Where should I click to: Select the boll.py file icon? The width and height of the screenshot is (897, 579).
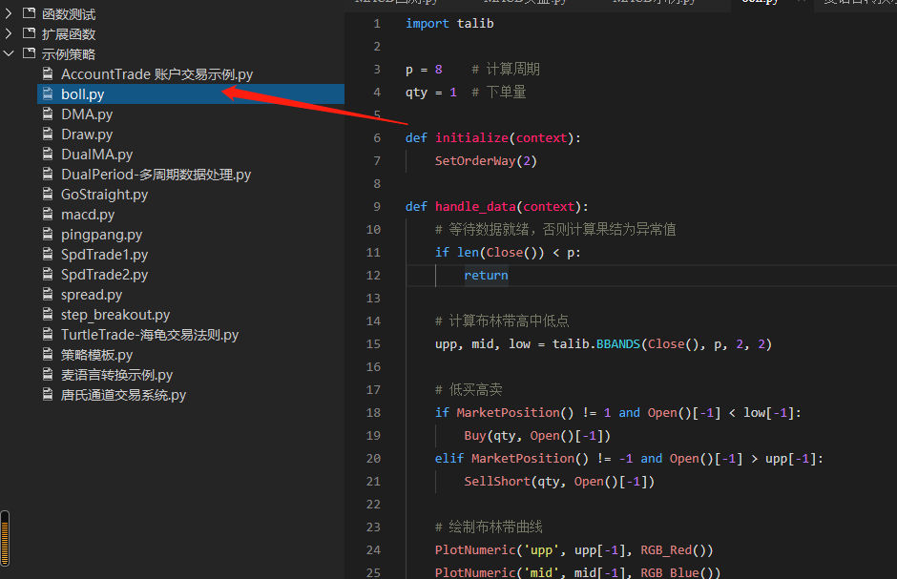(48, 93)
